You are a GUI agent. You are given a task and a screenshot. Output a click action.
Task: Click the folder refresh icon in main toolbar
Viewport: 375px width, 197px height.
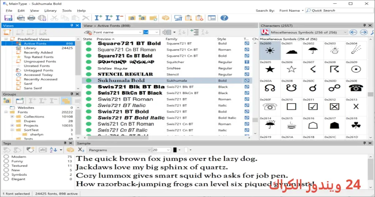coord(153,18)
